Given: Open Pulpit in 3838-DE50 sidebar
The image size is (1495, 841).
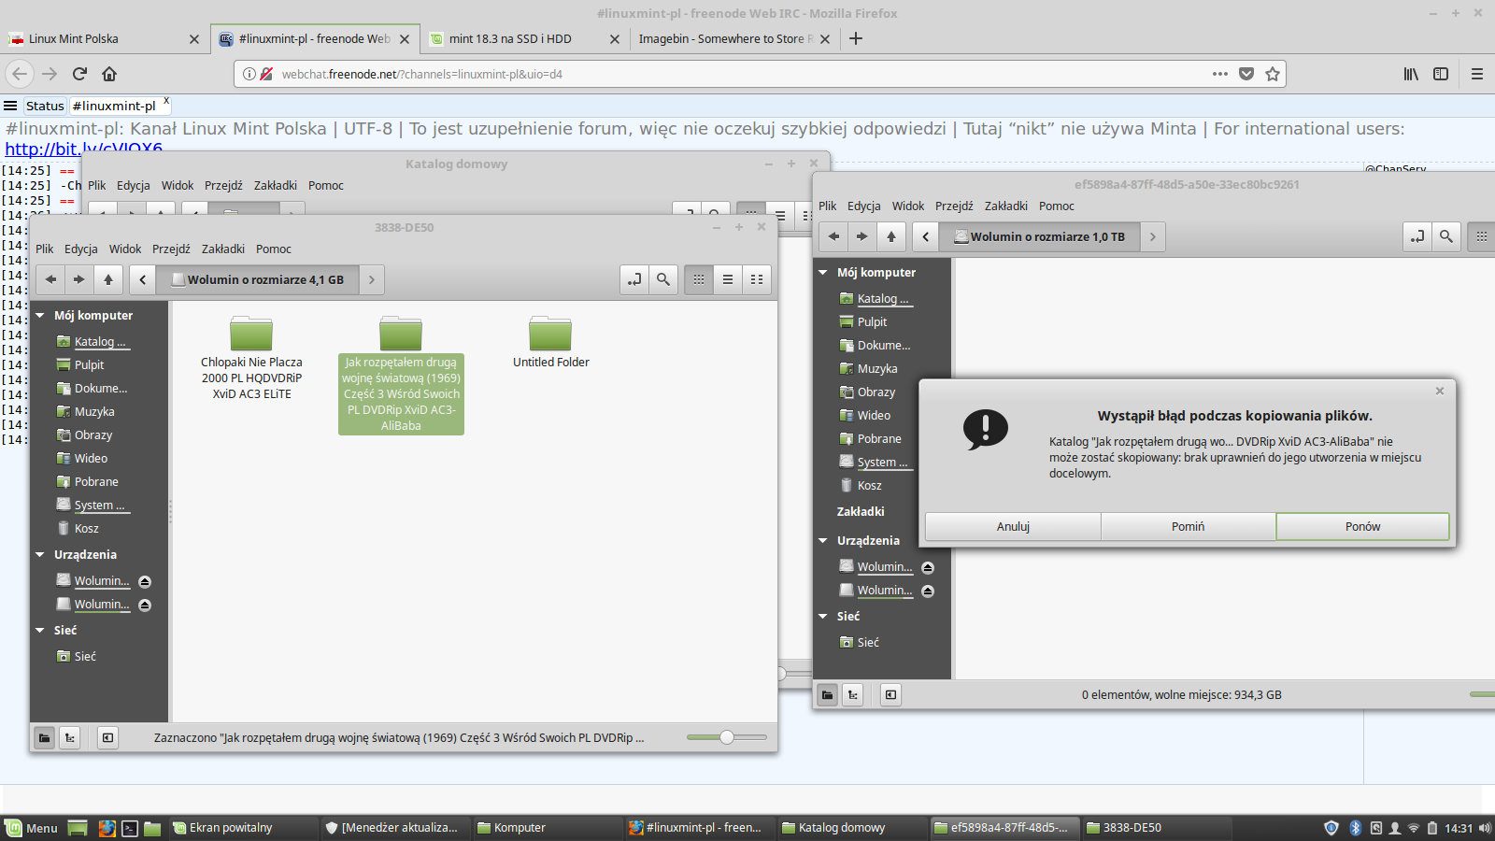Looking at the screenshot, I should point(89,365).
